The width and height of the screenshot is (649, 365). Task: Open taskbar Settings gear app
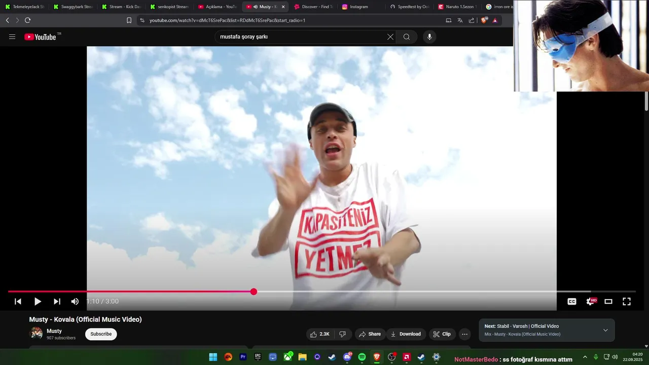tap(436, 357)
